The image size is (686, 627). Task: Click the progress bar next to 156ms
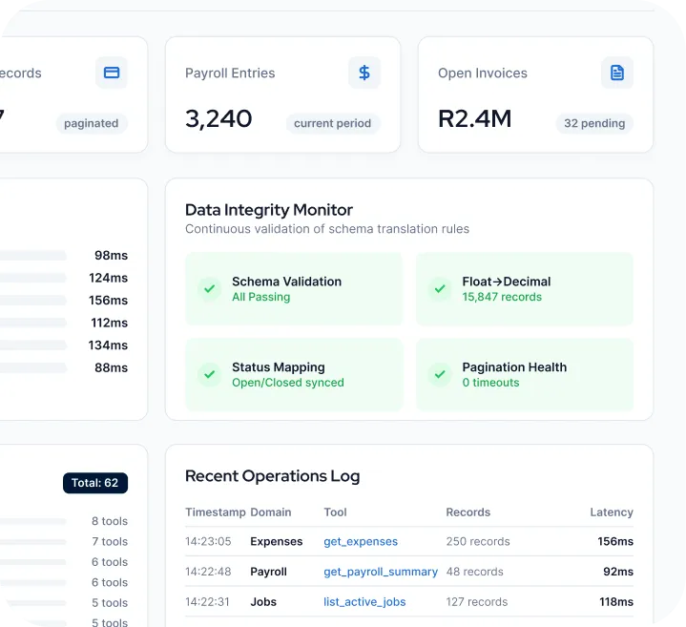point(32,301)
